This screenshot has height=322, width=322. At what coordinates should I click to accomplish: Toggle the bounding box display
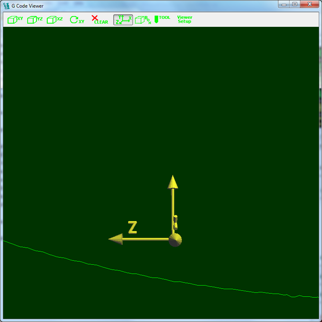tap(143, 20)
